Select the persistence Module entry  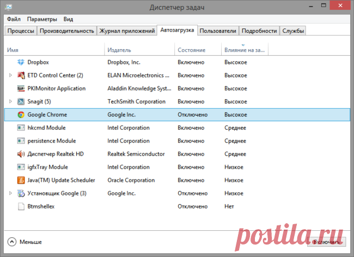pyautogui.click(x=52, y=141)
